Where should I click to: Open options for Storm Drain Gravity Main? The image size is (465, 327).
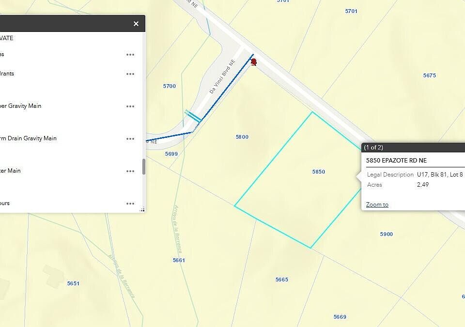coord(130,139)
